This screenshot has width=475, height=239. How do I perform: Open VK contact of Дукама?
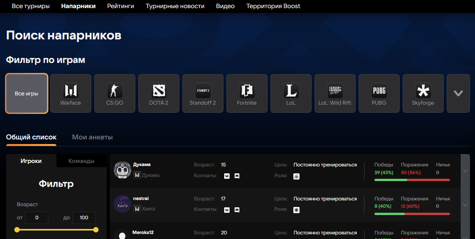227,176
